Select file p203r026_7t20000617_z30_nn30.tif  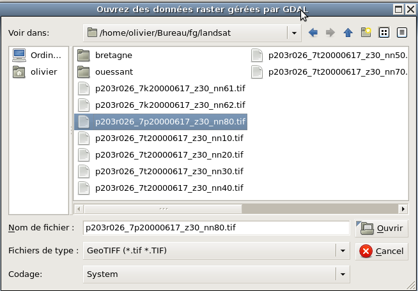tap(160, 171)
